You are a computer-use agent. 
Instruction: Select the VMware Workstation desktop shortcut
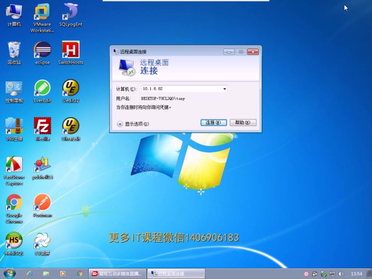tap(42, 18)
